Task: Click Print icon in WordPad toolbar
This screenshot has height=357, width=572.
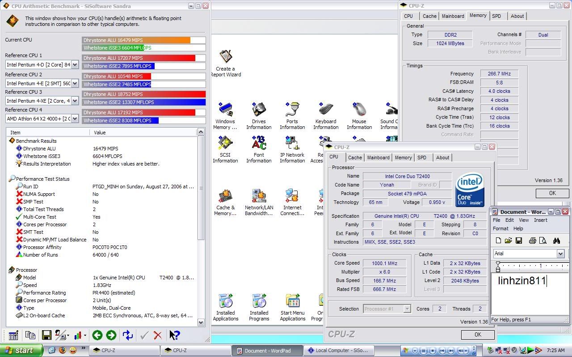Action: coord(532,241)
